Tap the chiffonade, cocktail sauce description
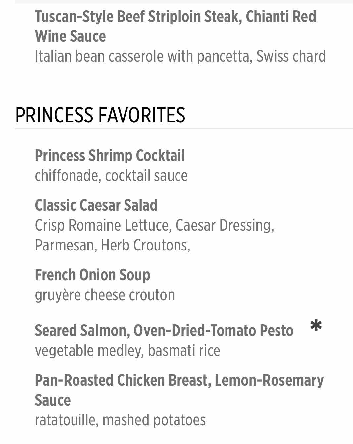The image size is (353, 444). [111, 176]
